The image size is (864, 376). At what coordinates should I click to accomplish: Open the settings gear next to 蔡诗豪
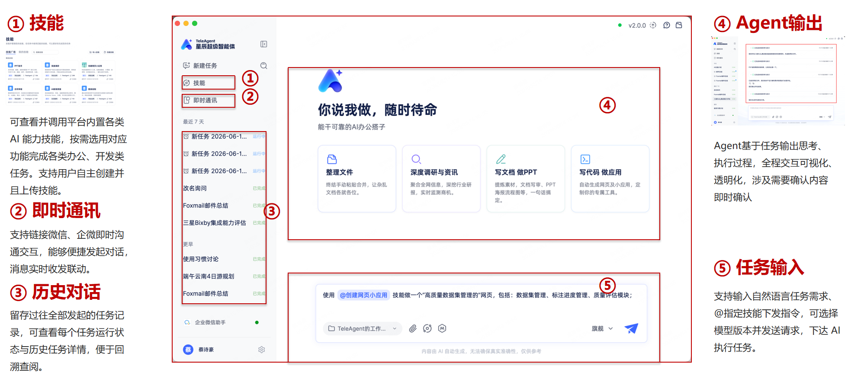pyautogui.click(x=261, y=350)
